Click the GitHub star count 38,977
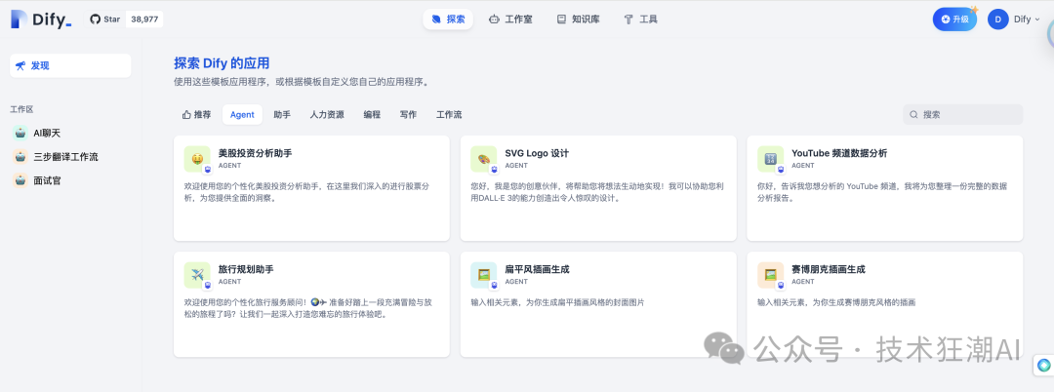The image size is (1054, 392). [x=144, y=20]
